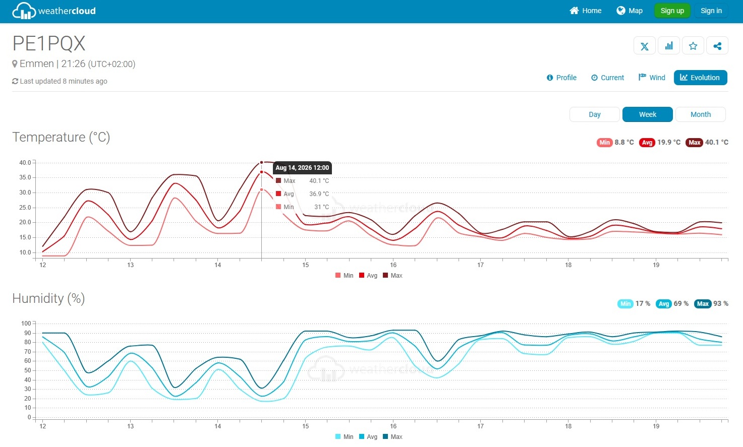Open the Wind tab
743x447 pixels.
click(x=652, y=78)
